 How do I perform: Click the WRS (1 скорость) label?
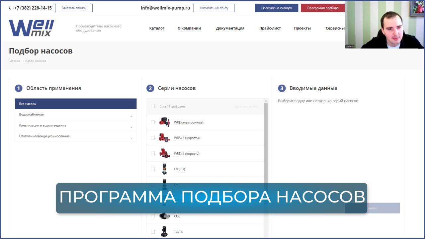[187, 154]
